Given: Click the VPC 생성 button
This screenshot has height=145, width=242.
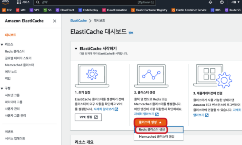Looking at the screenshot, I should (88, 117).
